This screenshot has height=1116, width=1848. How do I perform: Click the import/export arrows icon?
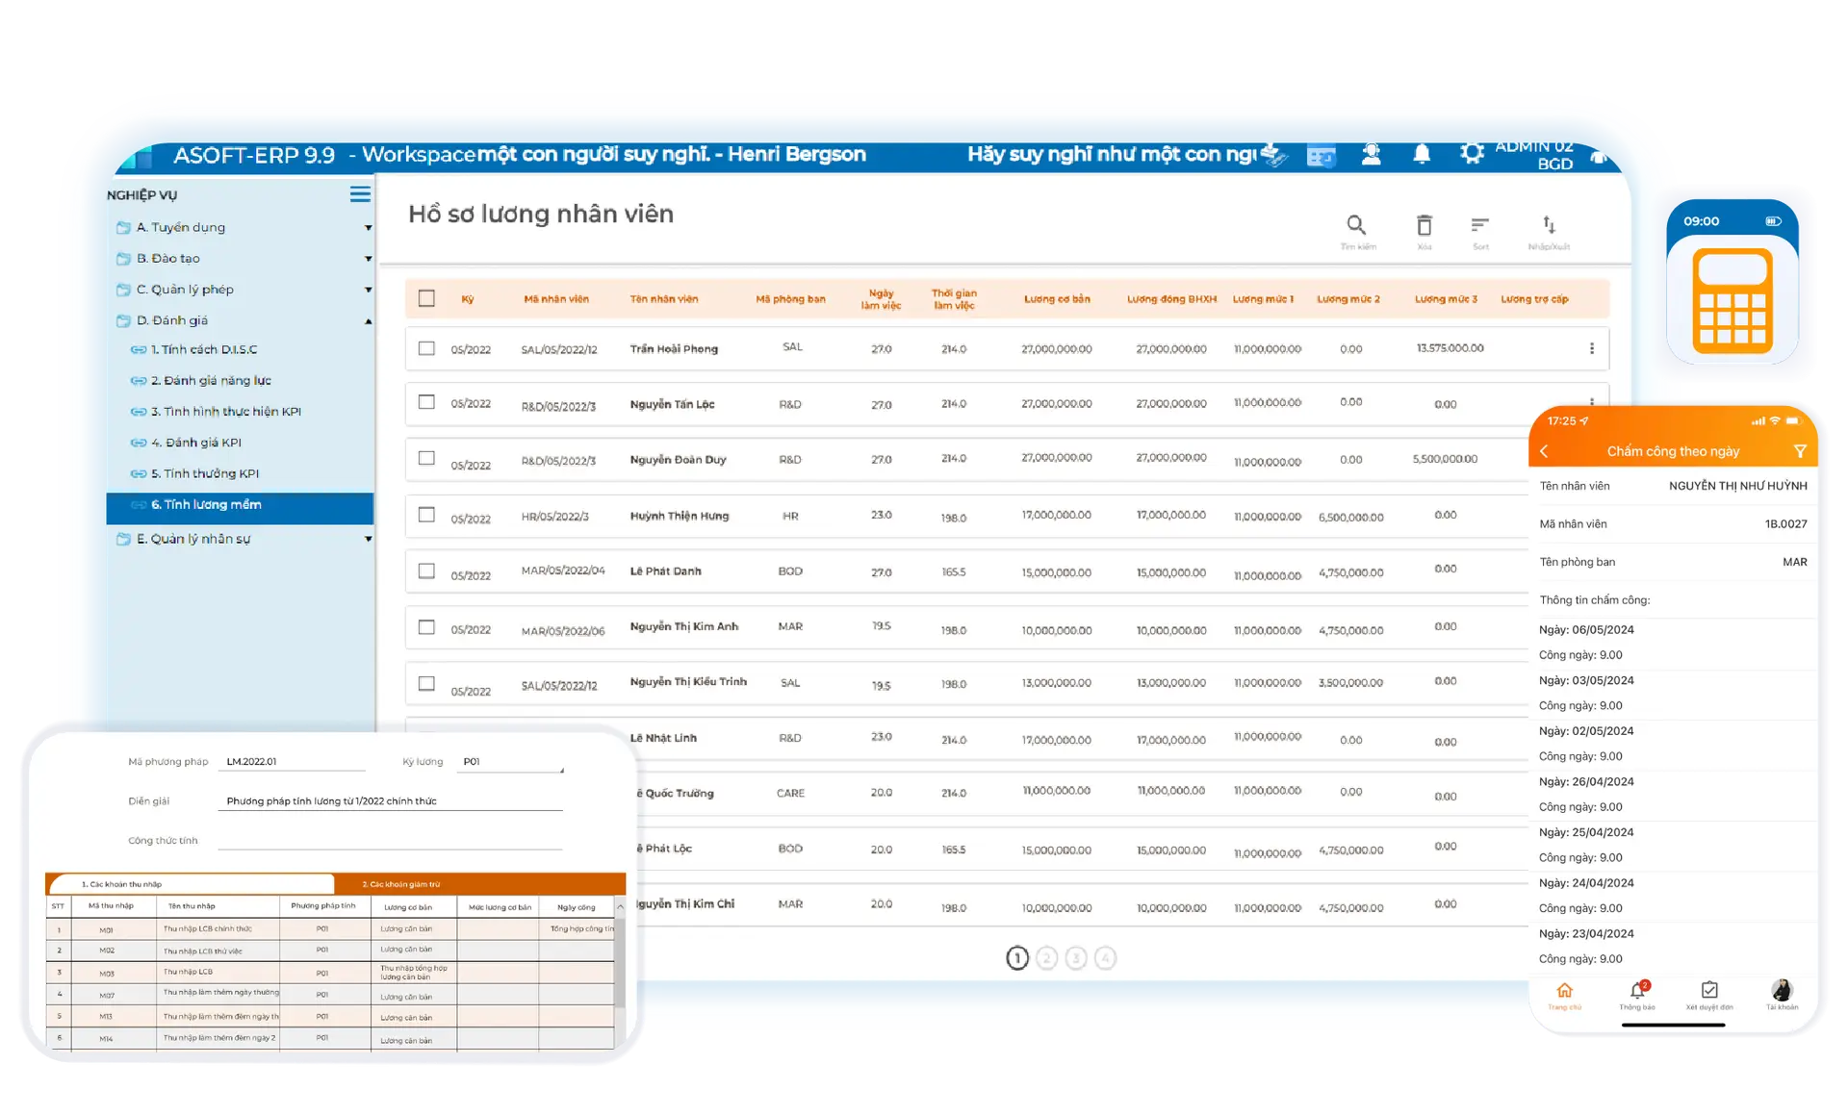point(1549,225)
